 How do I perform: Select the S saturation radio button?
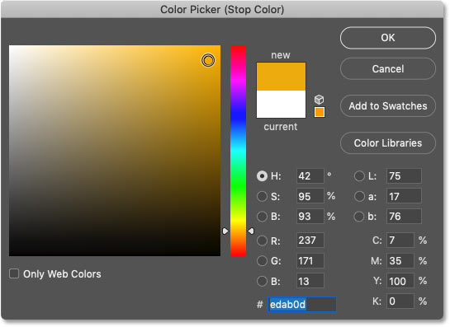pos(262,196)
